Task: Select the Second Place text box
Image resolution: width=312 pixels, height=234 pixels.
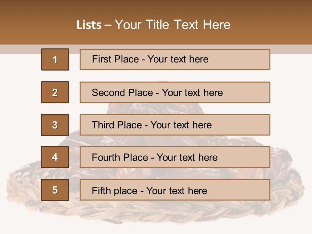Action: point(175,92)
